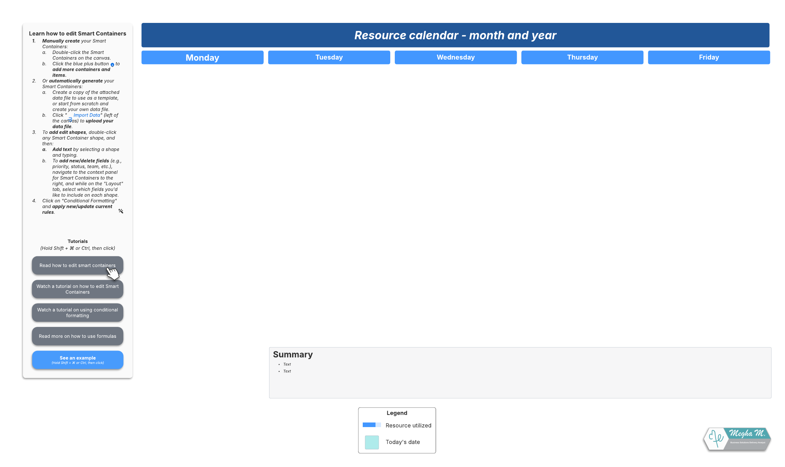Click the Import Data arrow icon
The image size is (785, 467).
point(70,119)
